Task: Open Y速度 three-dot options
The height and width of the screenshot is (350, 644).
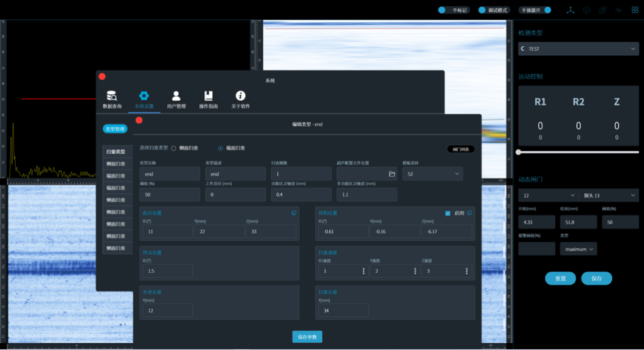Action: point(415,271)
